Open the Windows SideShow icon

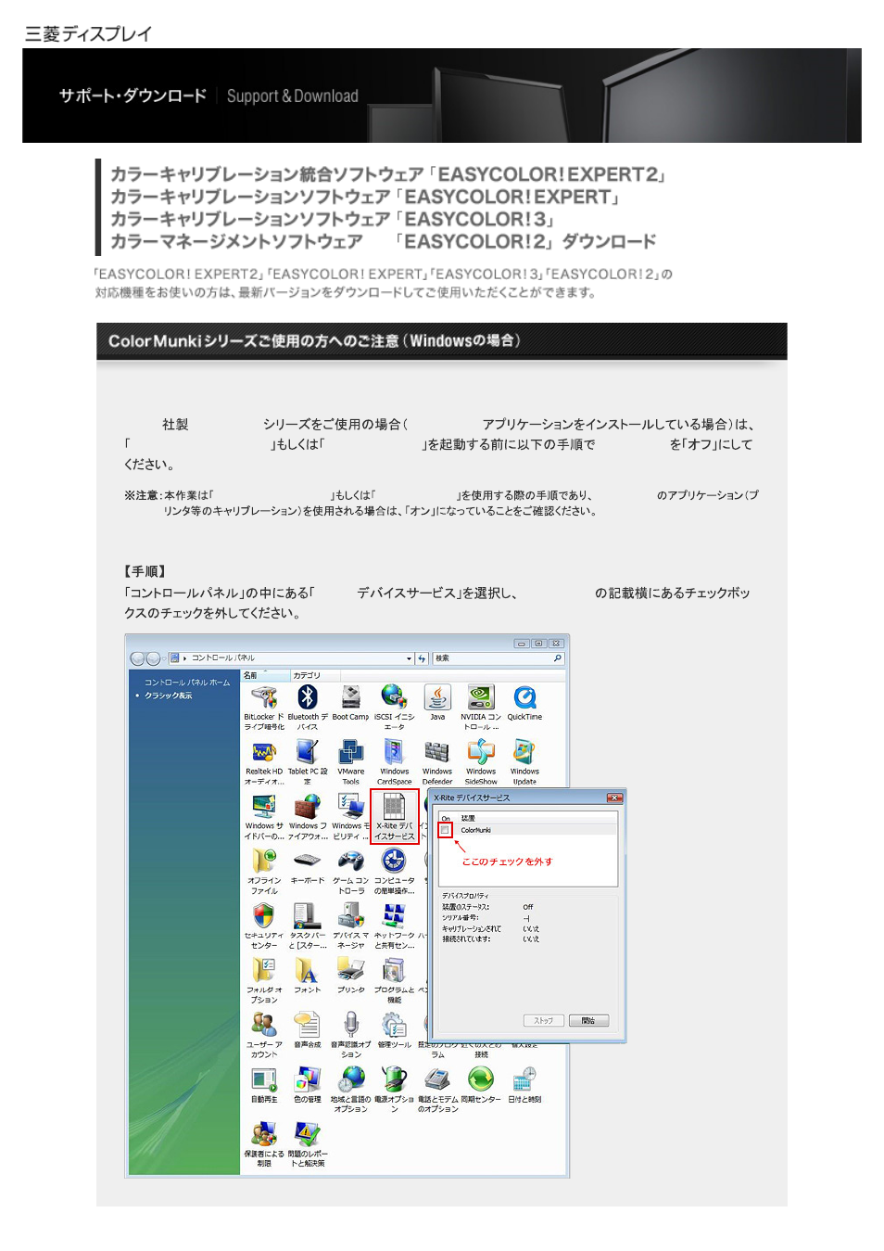[481, 762]
